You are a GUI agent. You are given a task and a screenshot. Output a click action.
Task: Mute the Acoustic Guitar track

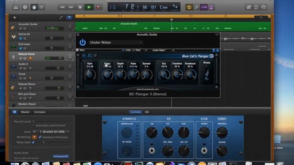pyautogui.click(x=21, y=28)
